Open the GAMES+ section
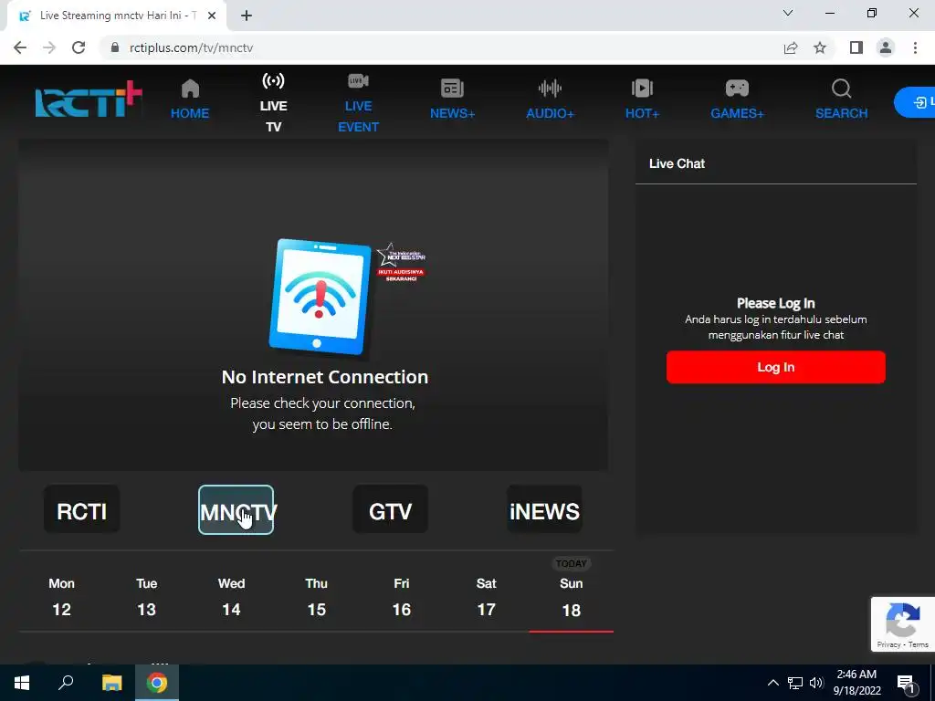This screenshot has height=701, width=935. pos(737,99)
